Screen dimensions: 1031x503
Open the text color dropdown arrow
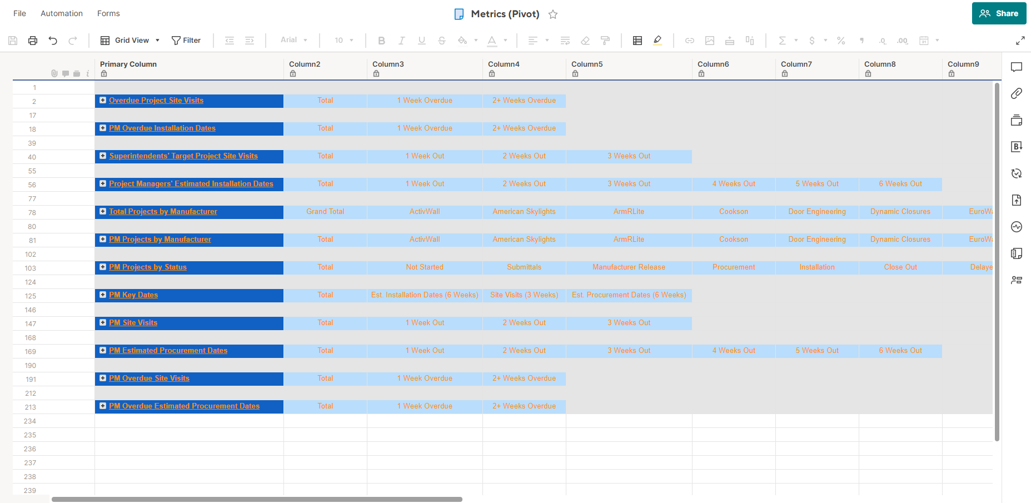(505, 41)
